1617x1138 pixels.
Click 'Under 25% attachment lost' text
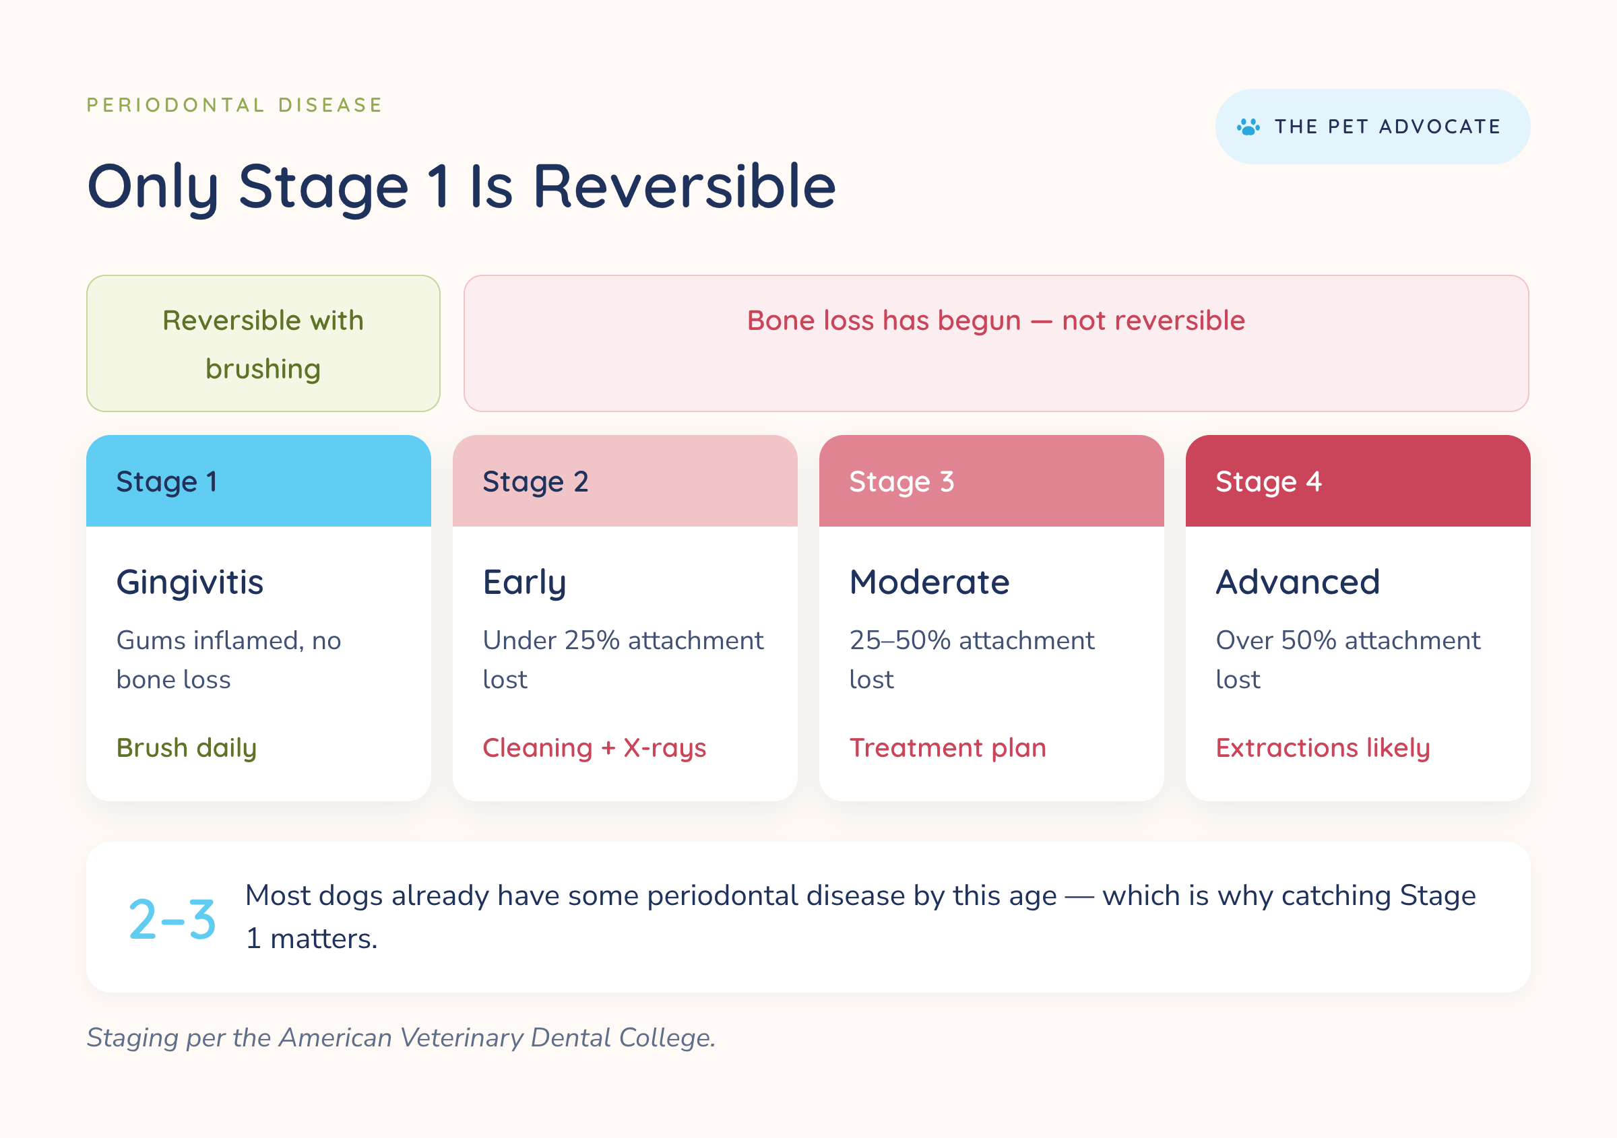point(623,659)
